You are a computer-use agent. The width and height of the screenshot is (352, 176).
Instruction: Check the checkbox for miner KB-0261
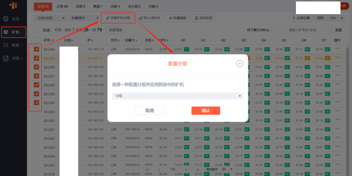[36, 130]
